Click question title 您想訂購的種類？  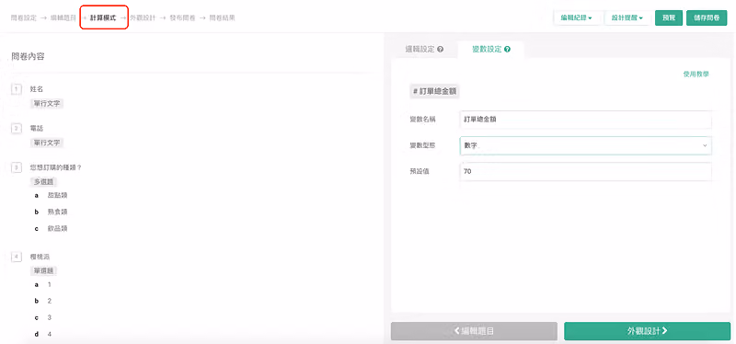coord(56,167)
